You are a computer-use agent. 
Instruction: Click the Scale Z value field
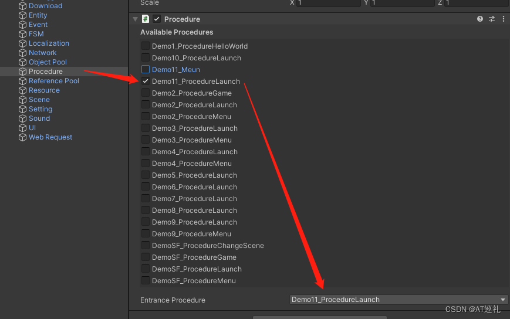pyautogui.click(x=477, y=3)
